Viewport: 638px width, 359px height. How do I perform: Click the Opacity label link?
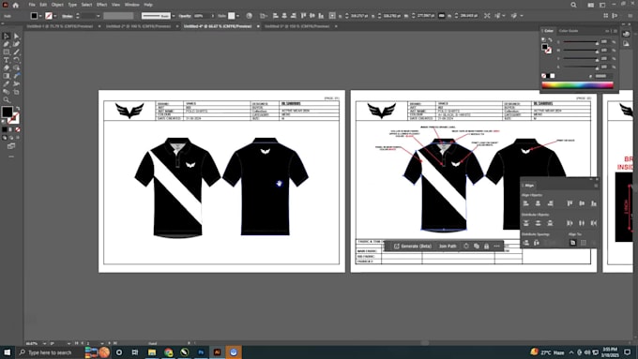point(185,16)
